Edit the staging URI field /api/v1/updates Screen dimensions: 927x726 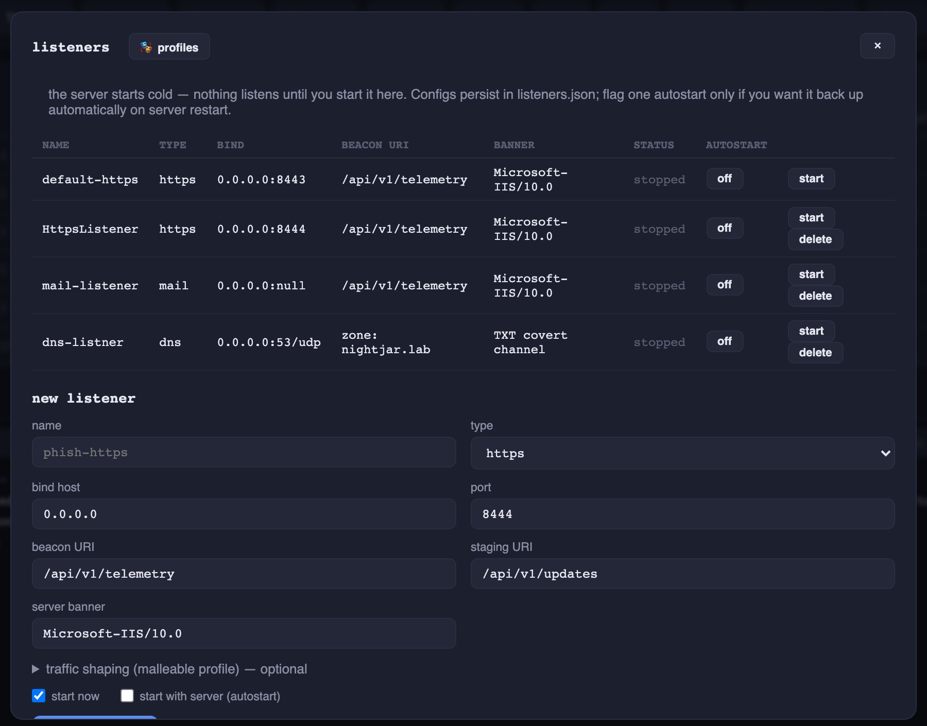click(682, 574)
